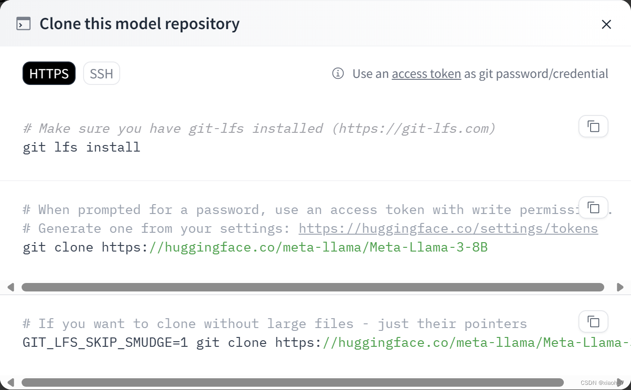Viewport: 631px width, 390px height.
Task: Copy the git clone Meta-Llama-3-8B command
Action: pos(593,207)
